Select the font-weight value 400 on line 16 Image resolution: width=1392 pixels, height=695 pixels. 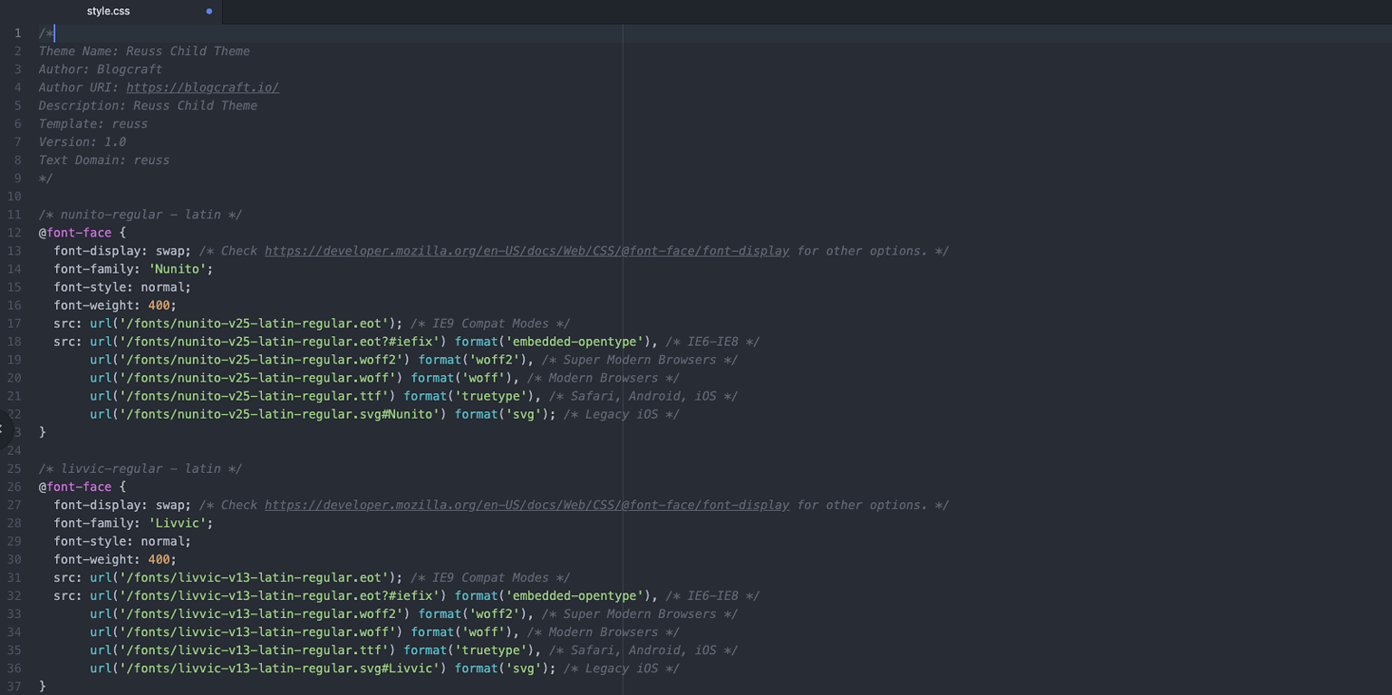coord(160,304)
